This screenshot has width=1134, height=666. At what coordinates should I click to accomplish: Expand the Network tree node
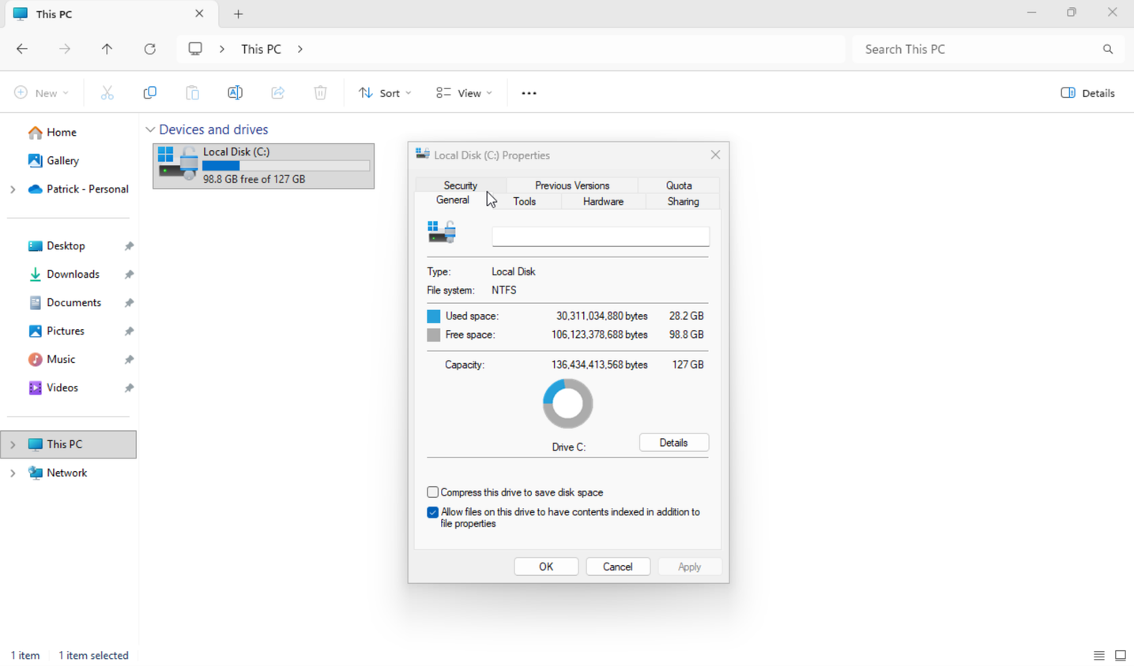tap(13, 473)
